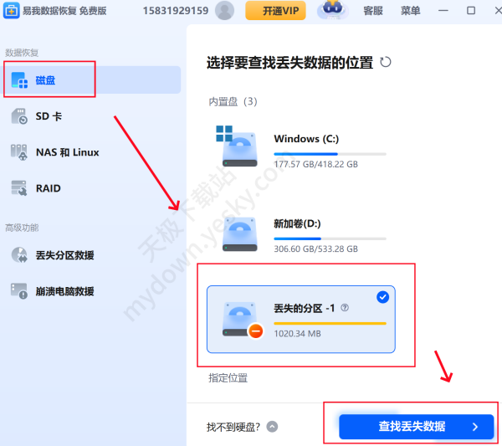Click the help icon next to 丢失的分区 -1
This screenshot has width=502, height=446.
345,308
